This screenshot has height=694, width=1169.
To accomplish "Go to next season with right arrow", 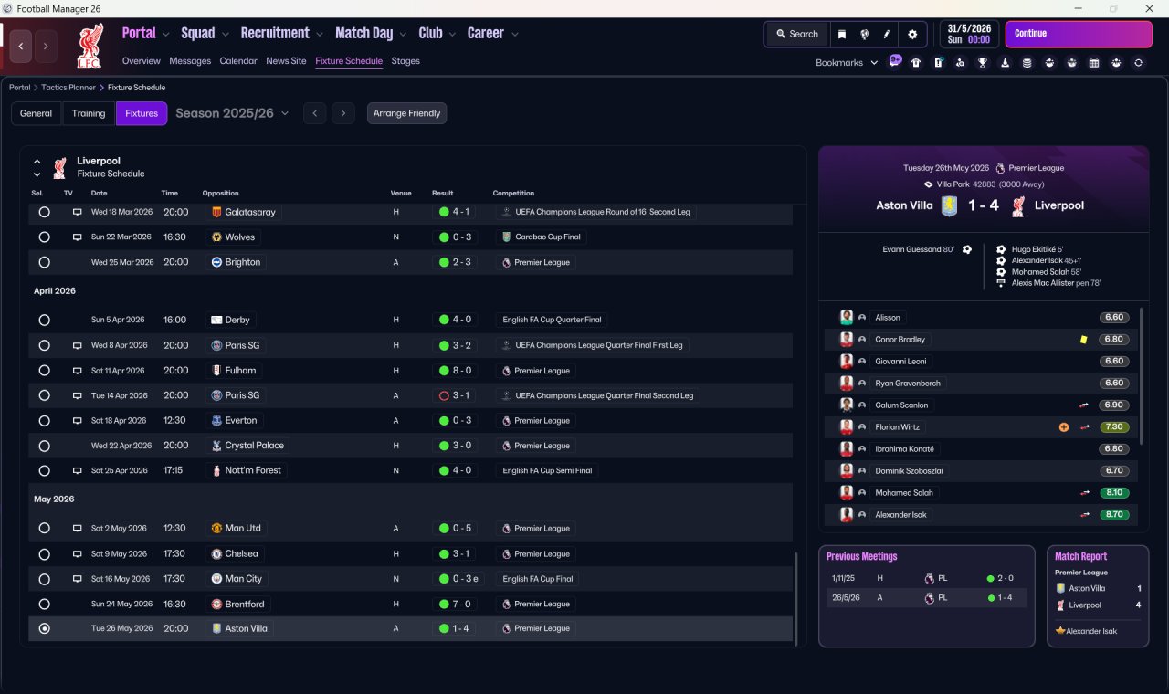I will tap(342, 113).
